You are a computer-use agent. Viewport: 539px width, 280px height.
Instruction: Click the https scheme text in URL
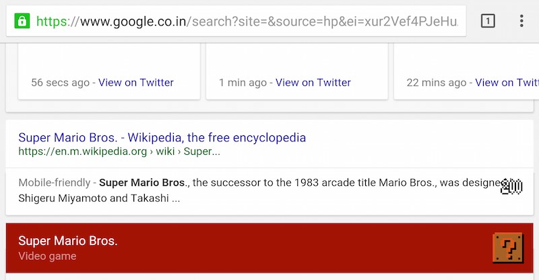point(51,22)
